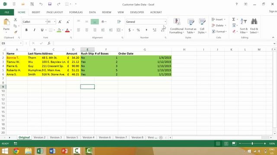Toggle center text alignment
Image resolution: width=277 pixels, height=155 pixels.
tap(87, 30)
